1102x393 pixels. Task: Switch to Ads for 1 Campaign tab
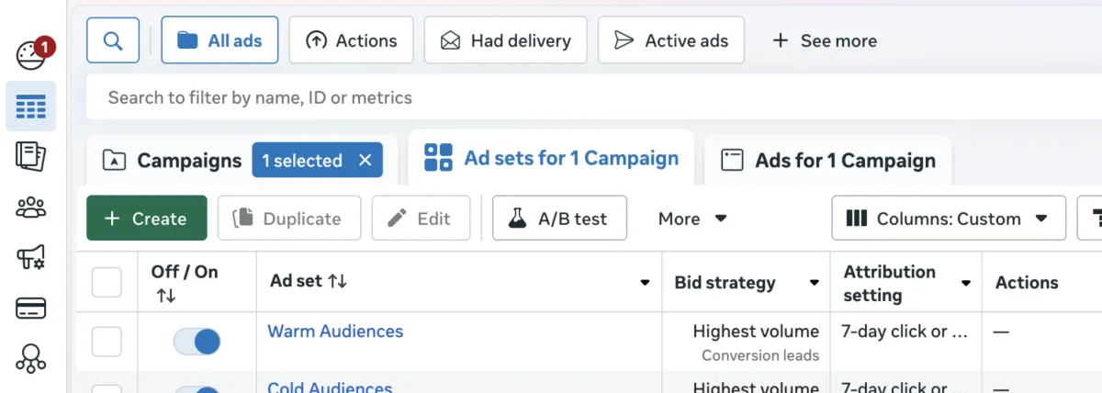[828, 161]
